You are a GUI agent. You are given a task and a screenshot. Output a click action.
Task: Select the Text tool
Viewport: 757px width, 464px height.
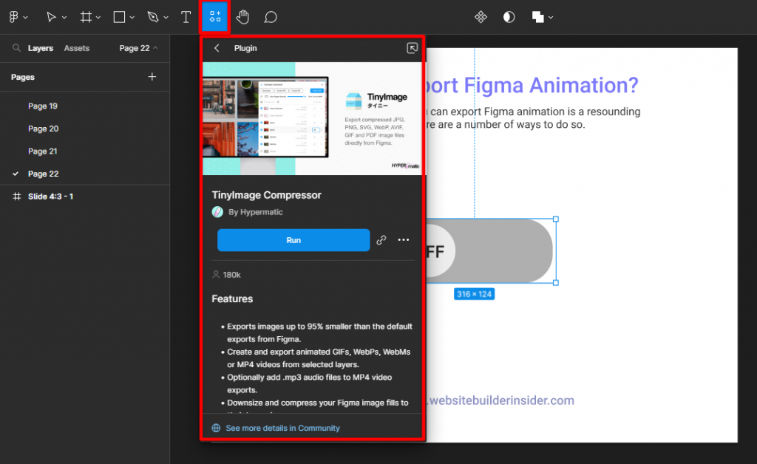tap(186, 16)
